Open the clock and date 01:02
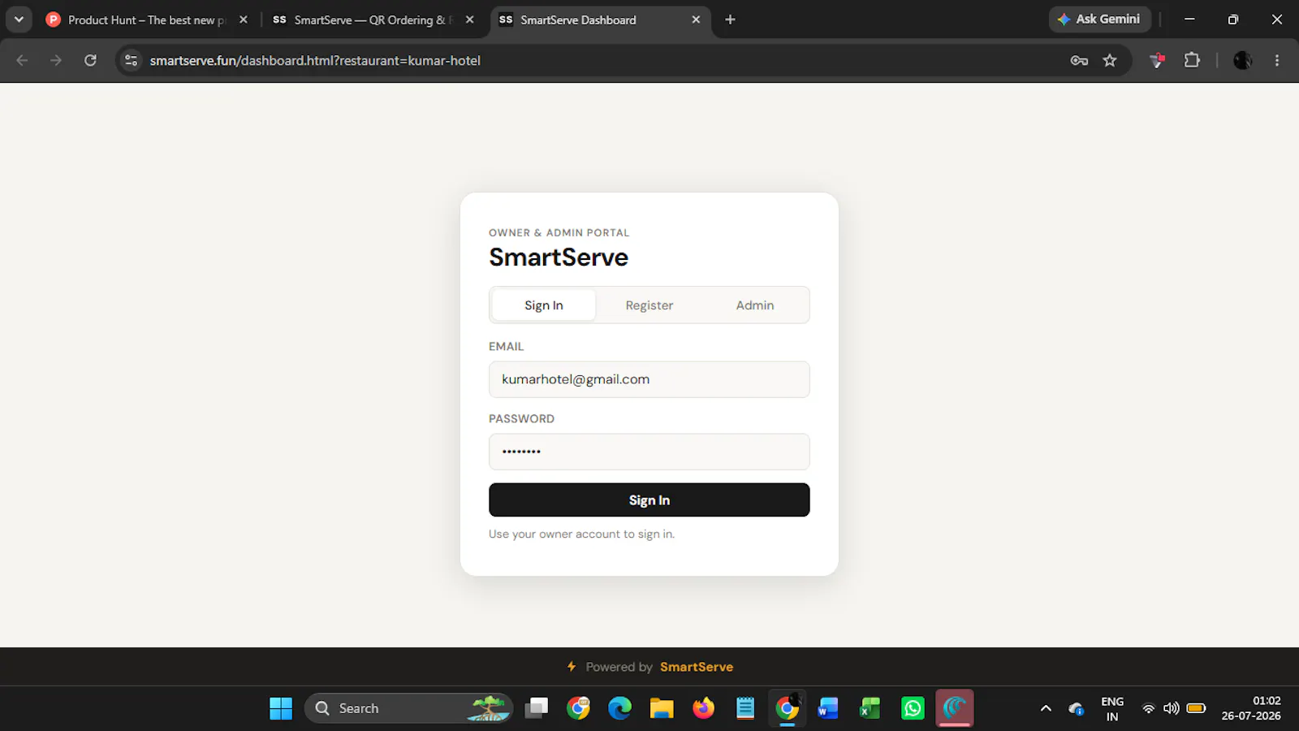This screenshot has height=731, width=1299. [1251, 708]
